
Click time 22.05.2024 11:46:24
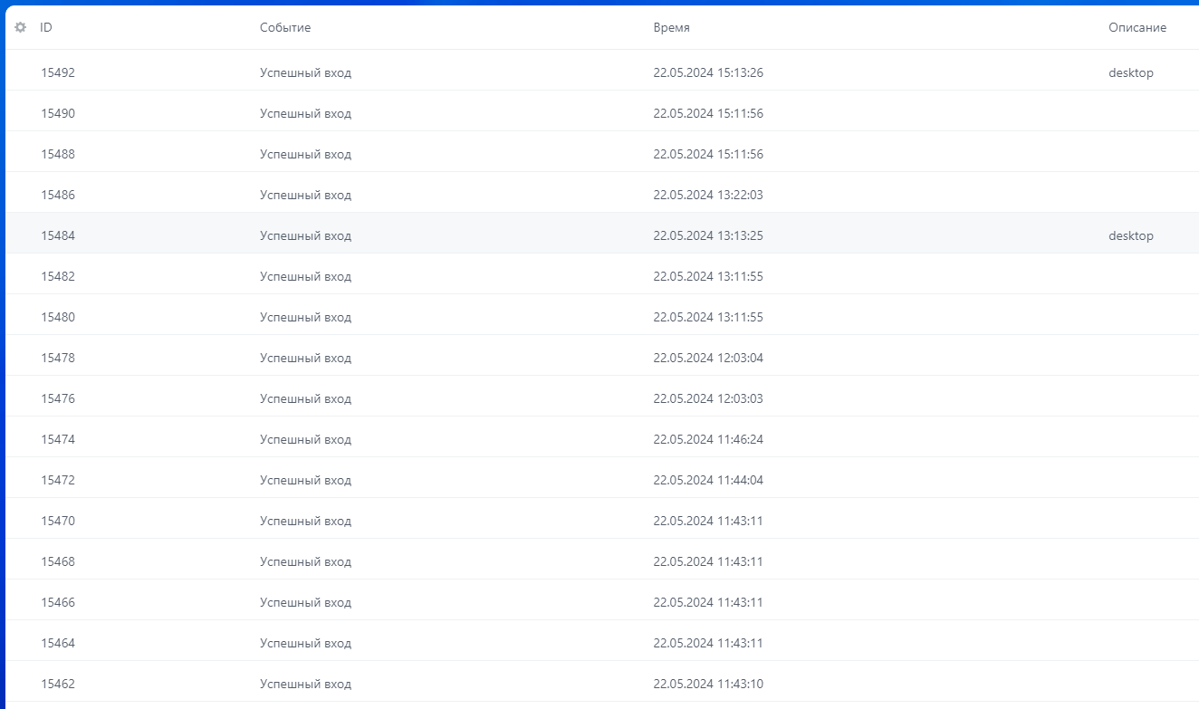[708, 439]
